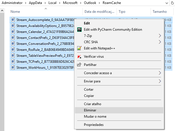
Task: Open the chevron after AppData in breadcrumb
Action: coord(45,3)
